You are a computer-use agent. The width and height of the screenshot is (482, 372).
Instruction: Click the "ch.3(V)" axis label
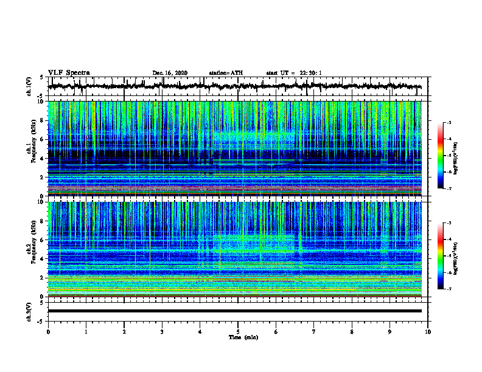coord(29,312)
